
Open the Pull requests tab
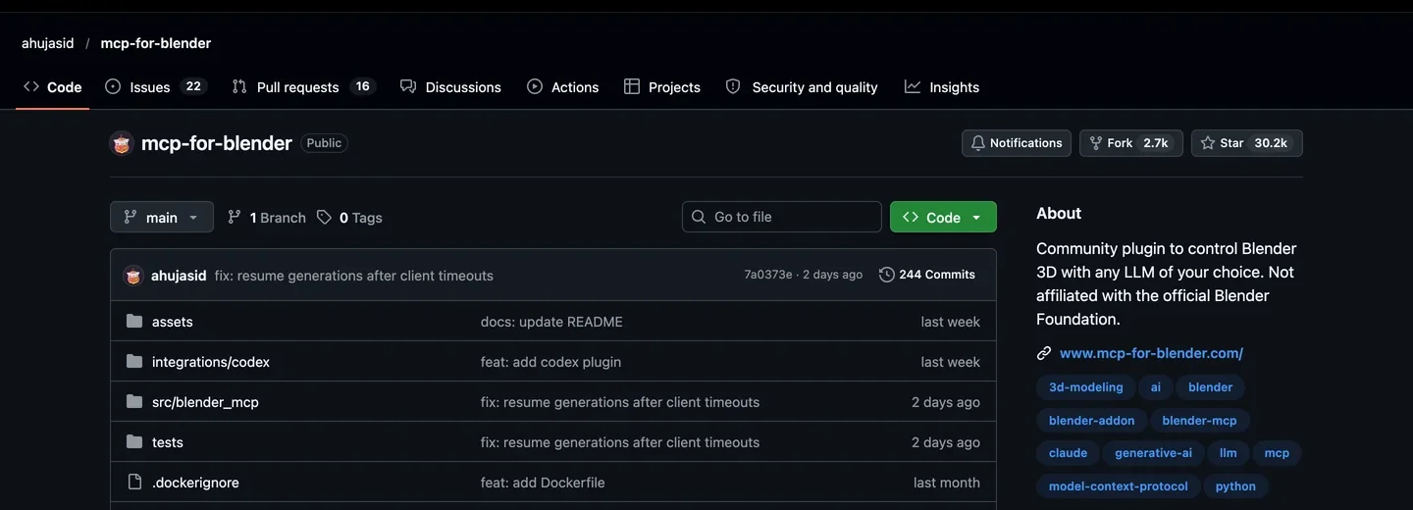(303, 87)
